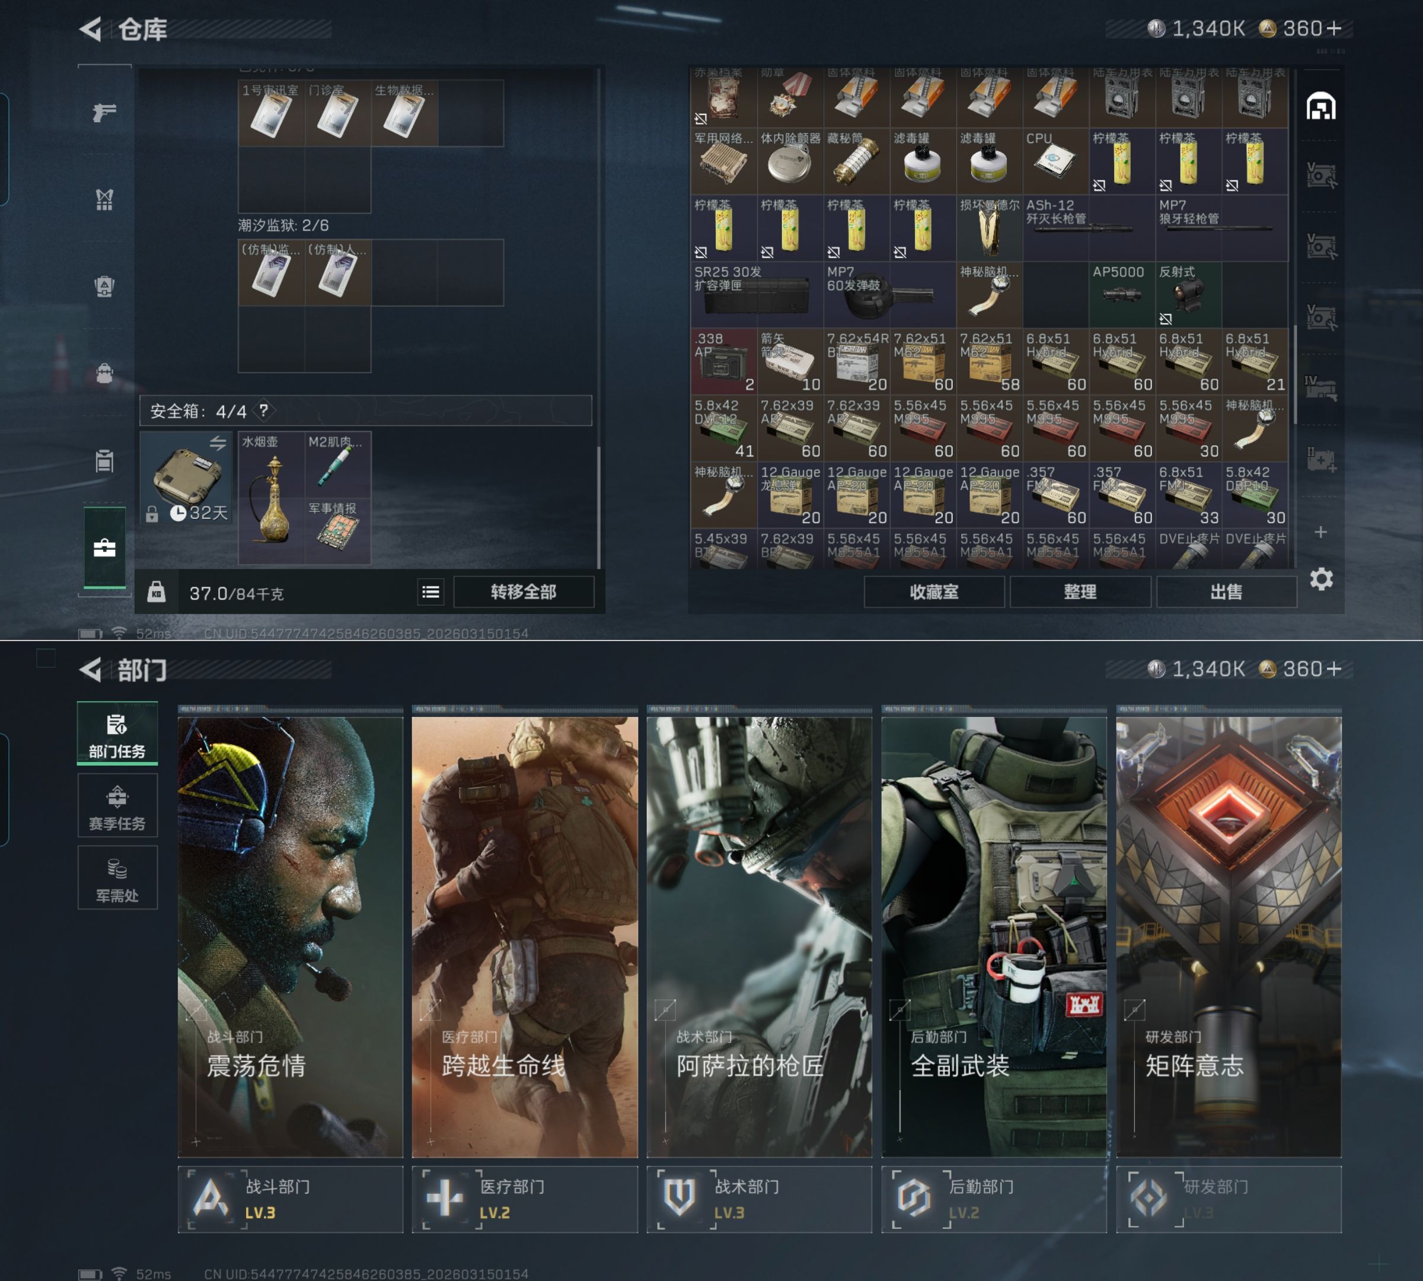The height and width of the screenshot is (1281, 1423).
Task: Open the 军需处 tab
Action: (x=117, y=879)
